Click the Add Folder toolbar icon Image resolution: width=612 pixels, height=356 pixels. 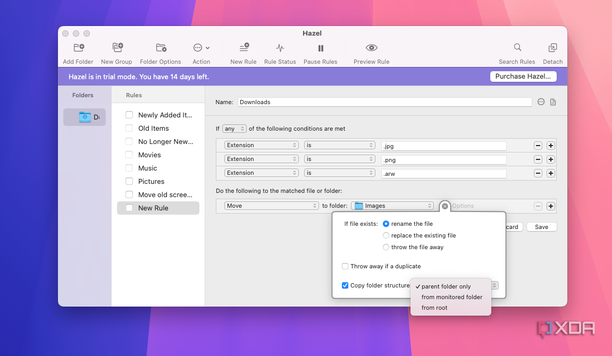click(x=79, y=48)
